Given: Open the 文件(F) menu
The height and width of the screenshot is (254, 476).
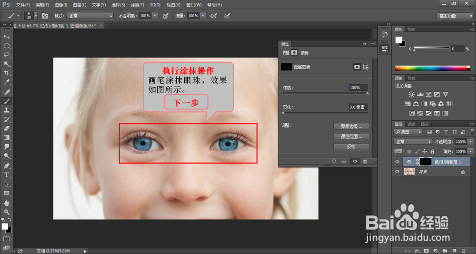Looking at the screenshot, I should click(x=23, y=5).
